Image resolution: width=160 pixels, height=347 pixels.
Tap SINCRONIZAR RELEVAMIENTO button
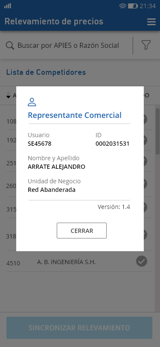click(79, 328)
